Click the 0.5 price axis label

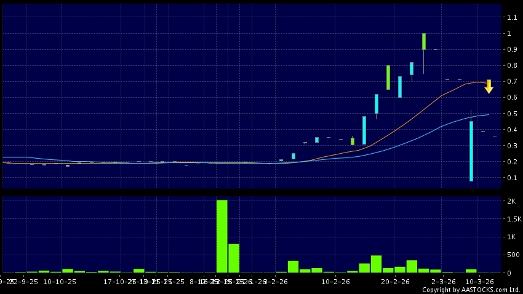point(511,114)
